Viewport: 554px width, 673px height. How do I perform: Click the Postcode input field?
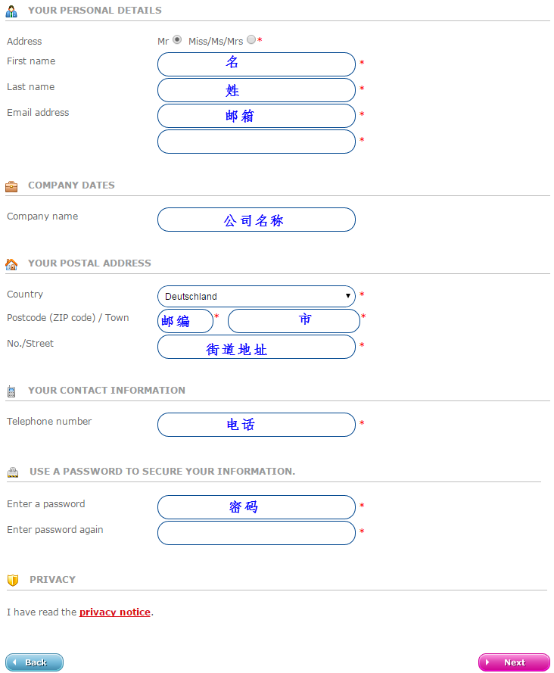click(185, 321)
